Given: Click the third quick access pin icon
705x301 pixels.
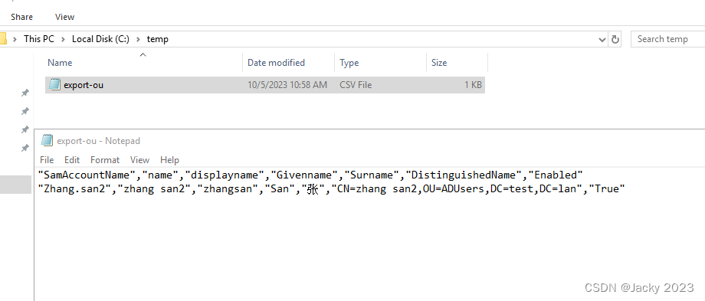Looking at the screenshot, I should 25,130.
